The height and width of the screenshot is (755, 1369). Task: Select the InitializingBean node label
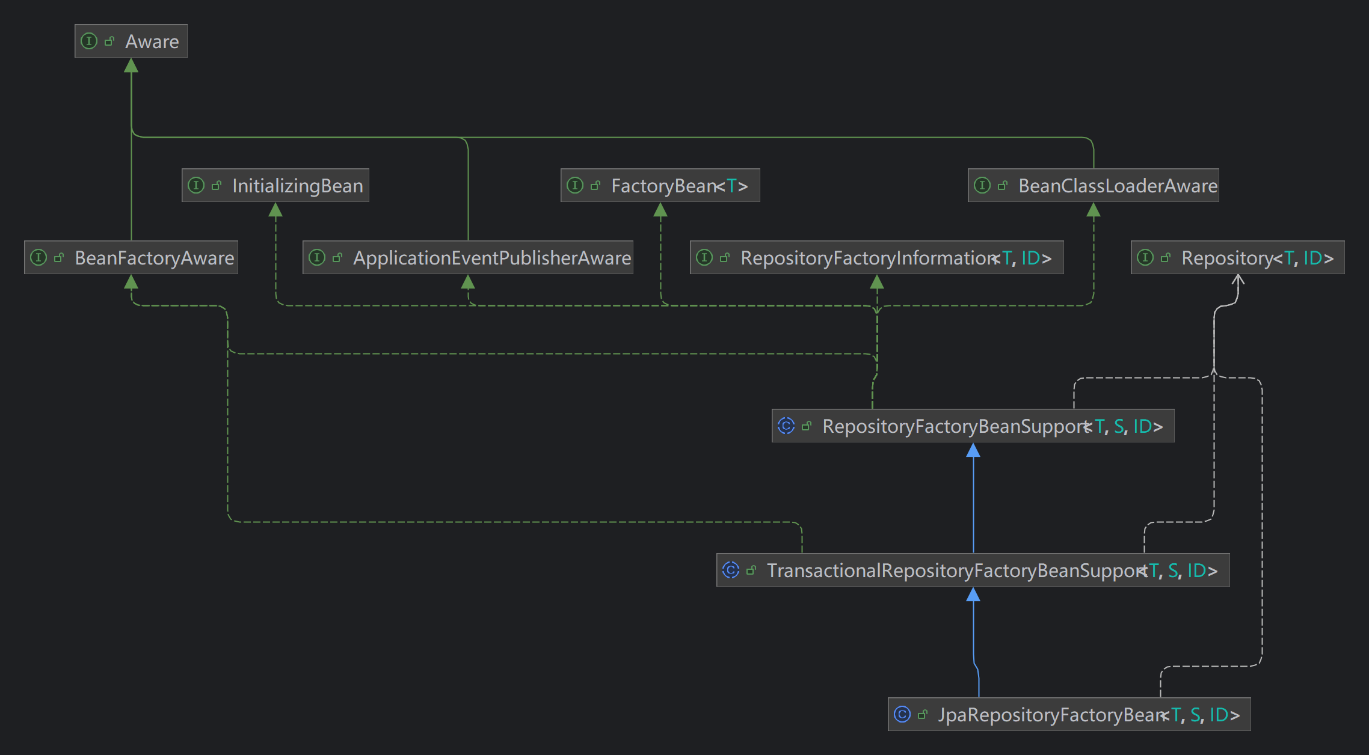tap(297, 186)
